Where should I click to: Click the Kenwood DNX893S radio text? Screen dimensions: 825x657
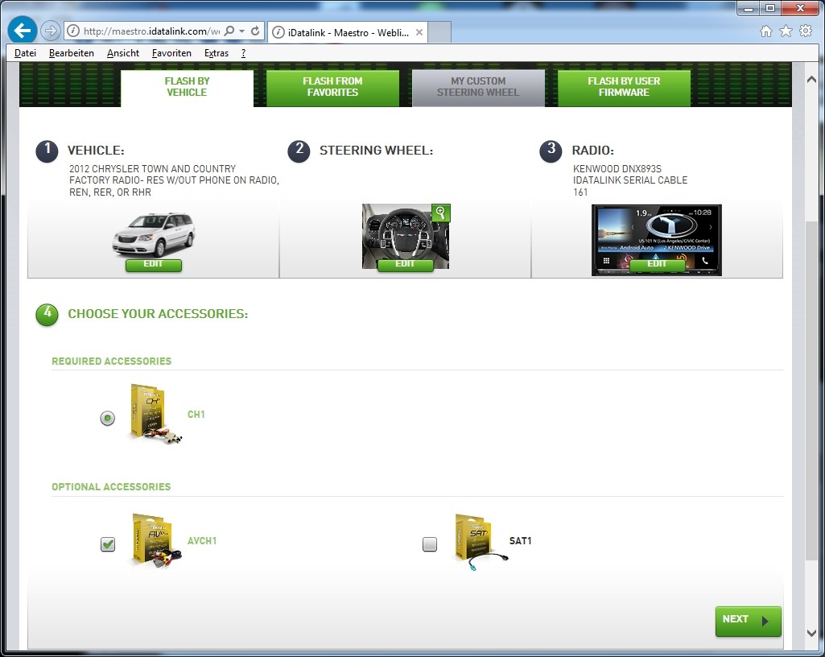pos(617,169)
